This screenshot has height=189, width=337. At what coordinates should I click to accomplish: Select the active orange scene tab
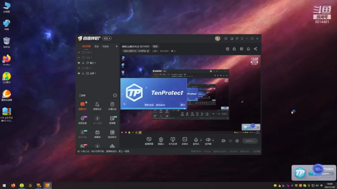pos(86,47)
